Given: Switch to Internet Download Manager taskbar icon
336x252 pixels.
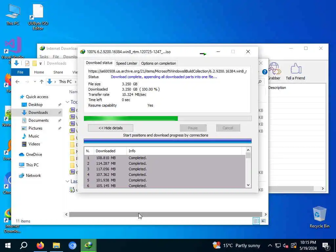Looking at the screenshot, I should click(x=89, y=245).
